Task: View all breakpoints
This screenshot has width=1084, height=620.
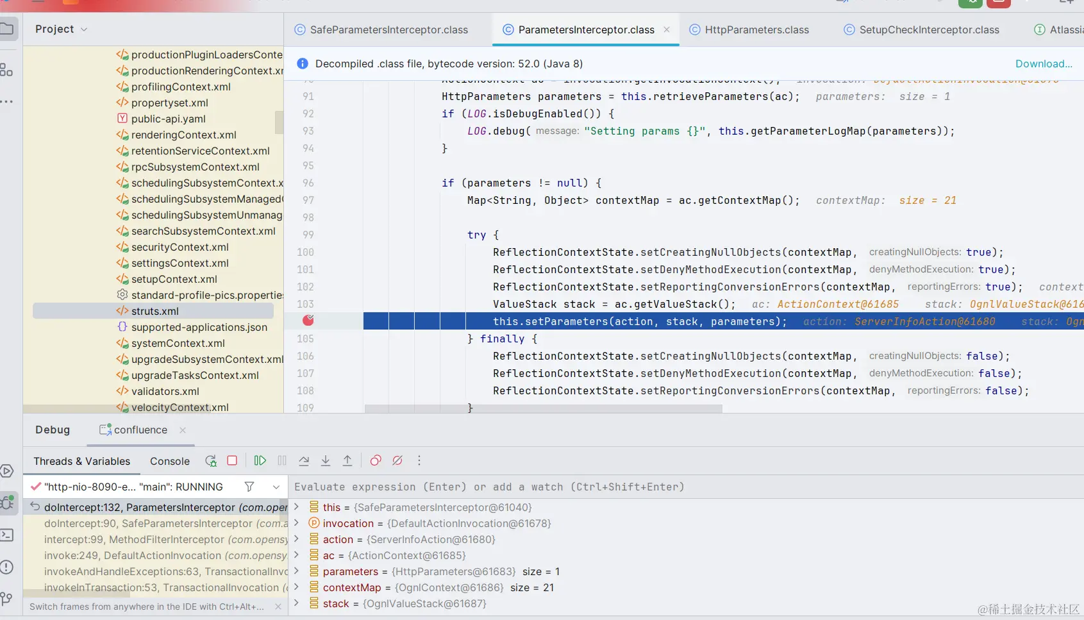Action: click(x=376, y=460)
